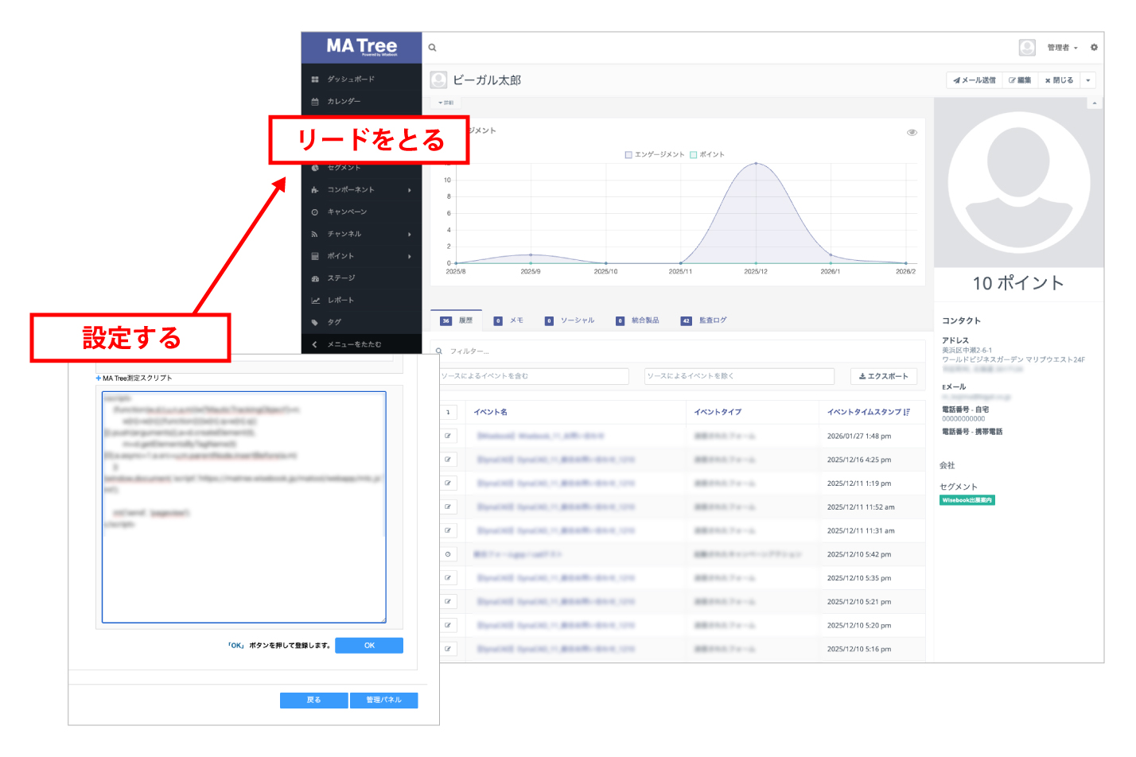Image resolution: width=1136 pixels, height=757 pixels.
Task: Open dropdown arrow beside 閉じる button
Action: point(1088,80)
